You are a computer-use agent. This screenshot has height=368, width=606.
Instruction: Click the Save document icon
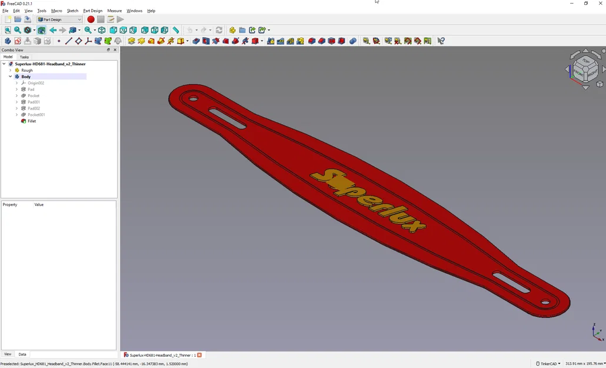(28, 19)
